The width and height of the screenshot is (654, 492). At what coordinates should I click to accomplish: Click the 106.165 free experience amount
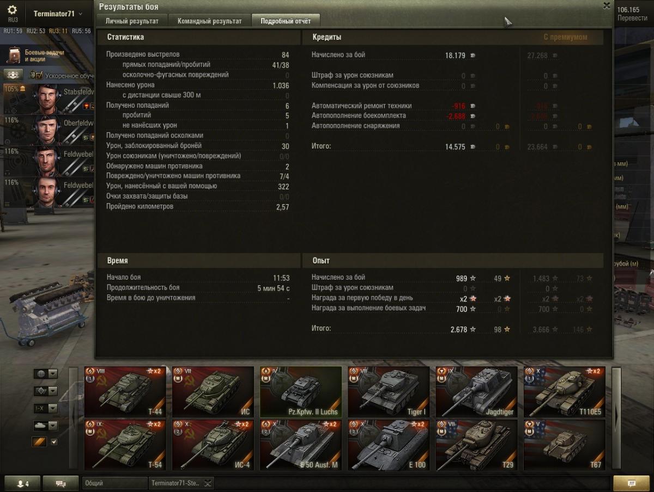(x=628, y=10)
